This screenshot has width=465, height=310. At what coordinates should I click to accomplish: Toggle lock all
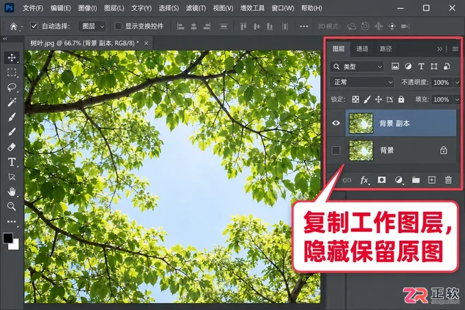point(401,99)
